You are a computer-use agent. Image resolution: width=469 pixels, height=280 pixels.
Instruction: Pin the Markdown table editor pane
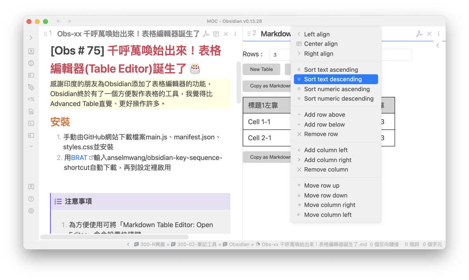pos(419,34)
